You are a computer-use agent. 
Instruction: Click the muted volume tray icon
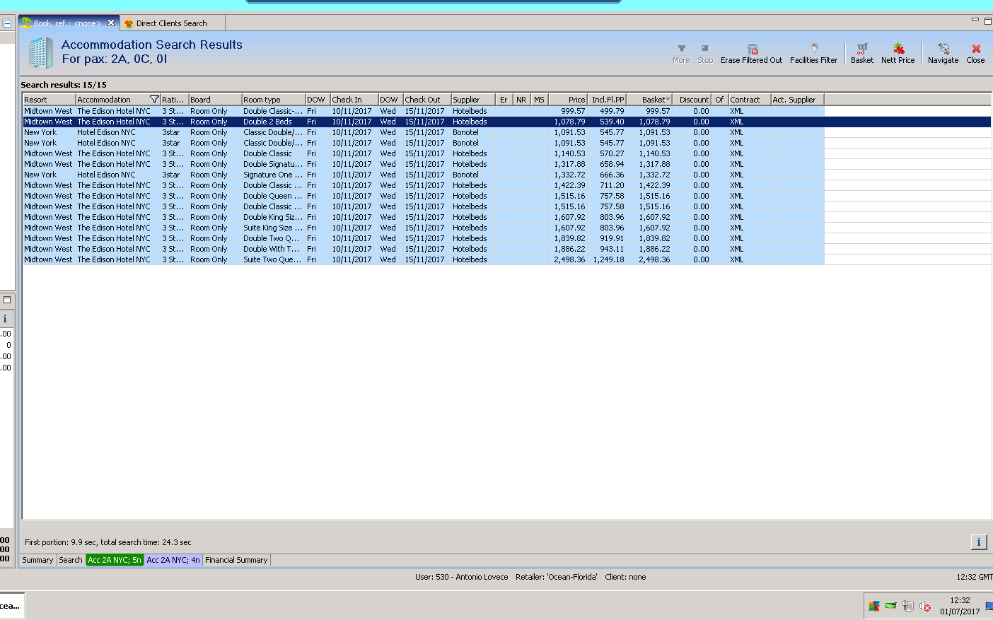pos(925,606)
